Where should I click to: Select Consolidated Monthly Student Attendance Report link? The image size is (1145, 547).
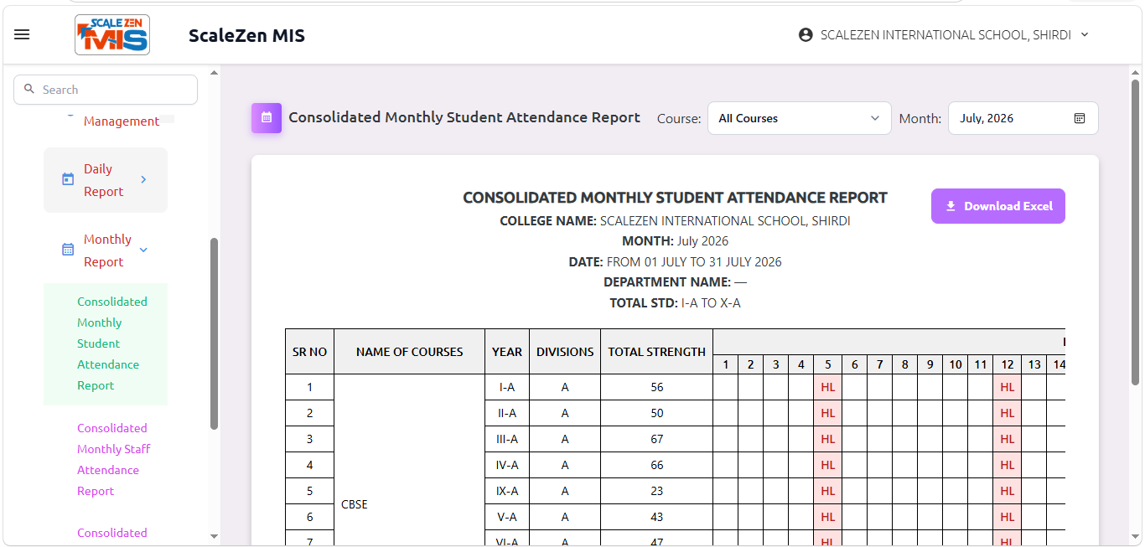click(106, 343)
